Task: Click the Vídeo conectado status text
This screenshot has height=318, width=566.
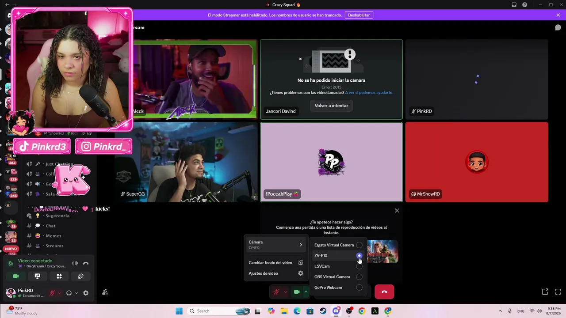Action: tap(35, 261)
